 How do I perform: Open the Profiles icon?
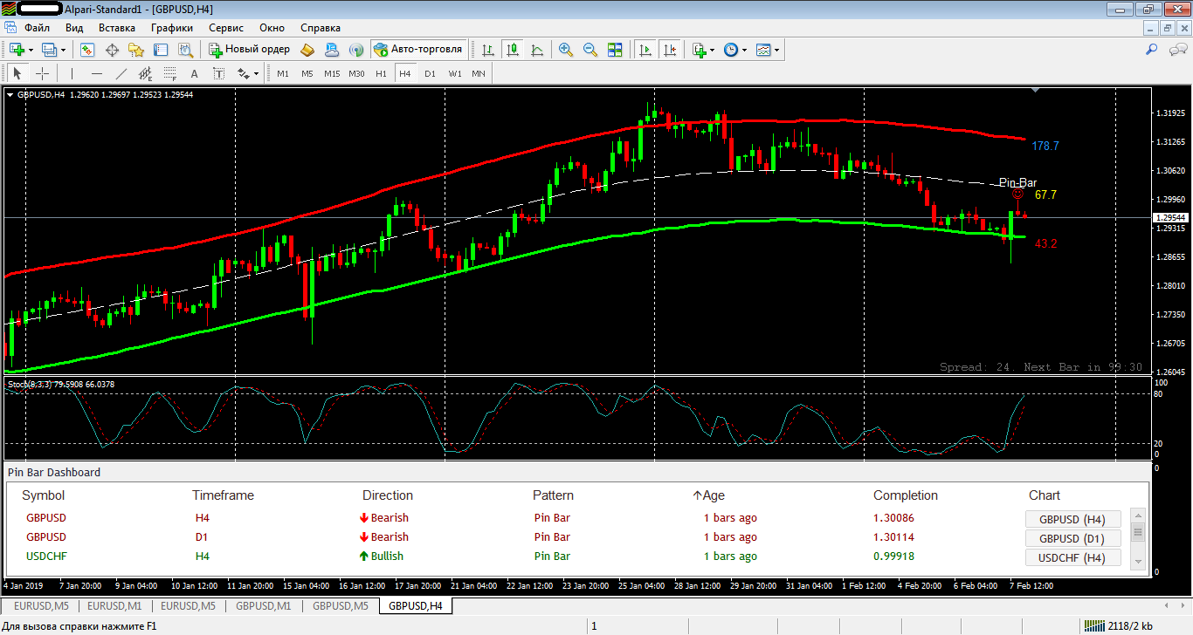point(50,50)
